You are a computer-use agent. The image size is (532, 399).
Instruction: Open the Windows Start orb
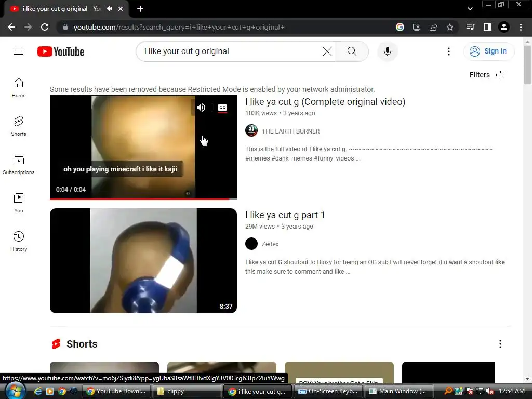click(x=15, y=391)
